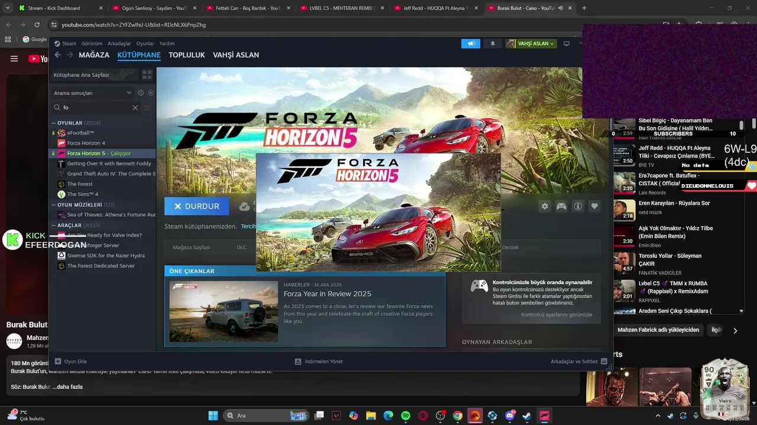The image size is (757, 425).
Task: Switch to Forza Horizon 5 taskbar icon
Action: (x=545, y=416)
